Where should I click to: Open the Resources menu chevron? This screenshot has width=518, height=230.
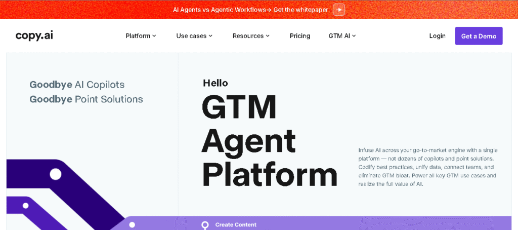click(268, 36)
